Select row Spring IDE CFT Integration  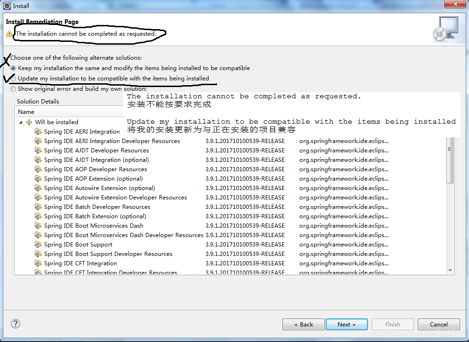tap(230, 263)
